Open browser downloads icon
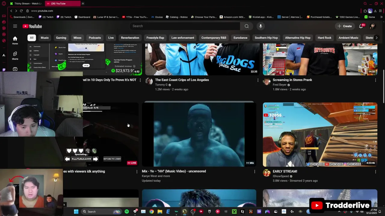The image size is (385, 216). [x=375, y=11]
